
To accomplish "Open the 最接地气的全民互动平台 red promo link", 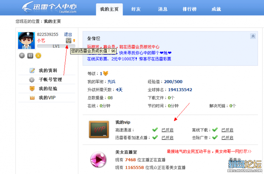I will 209,152.
